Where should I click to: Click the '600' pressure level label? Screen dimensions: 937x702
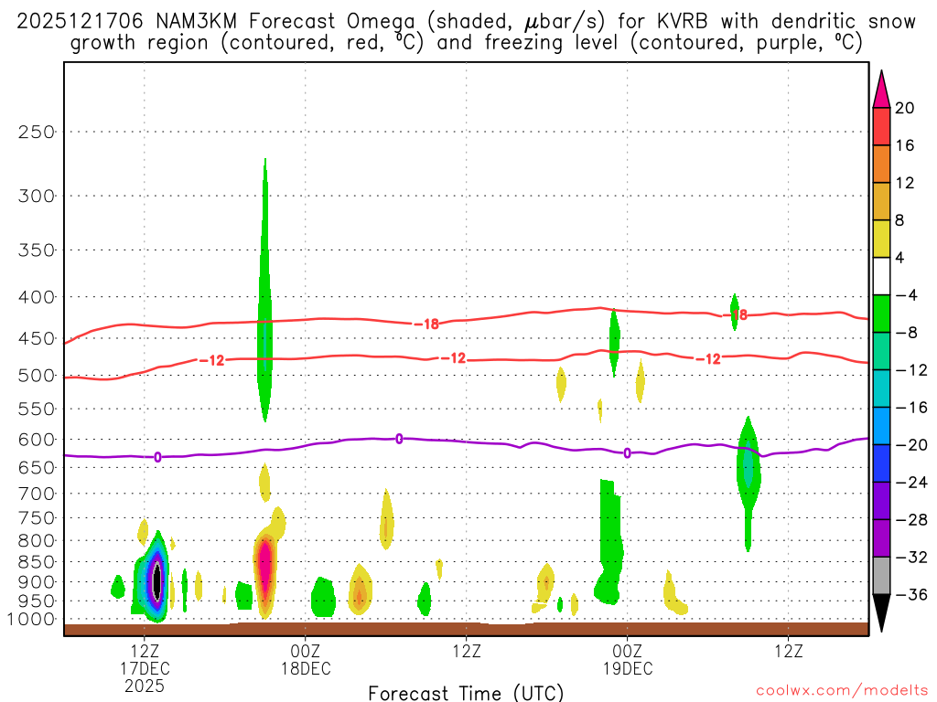coord(37,440)
